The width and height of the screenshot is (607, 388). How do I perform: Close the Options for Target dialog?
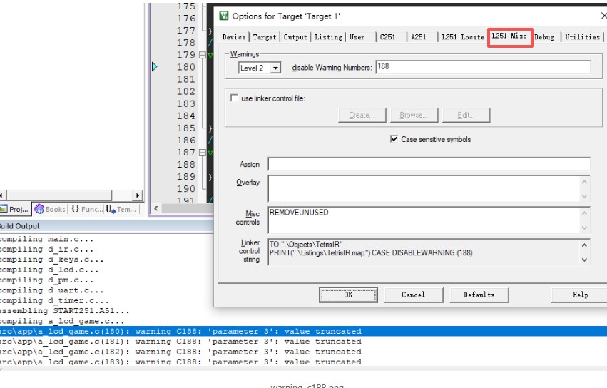coord(603,16)
